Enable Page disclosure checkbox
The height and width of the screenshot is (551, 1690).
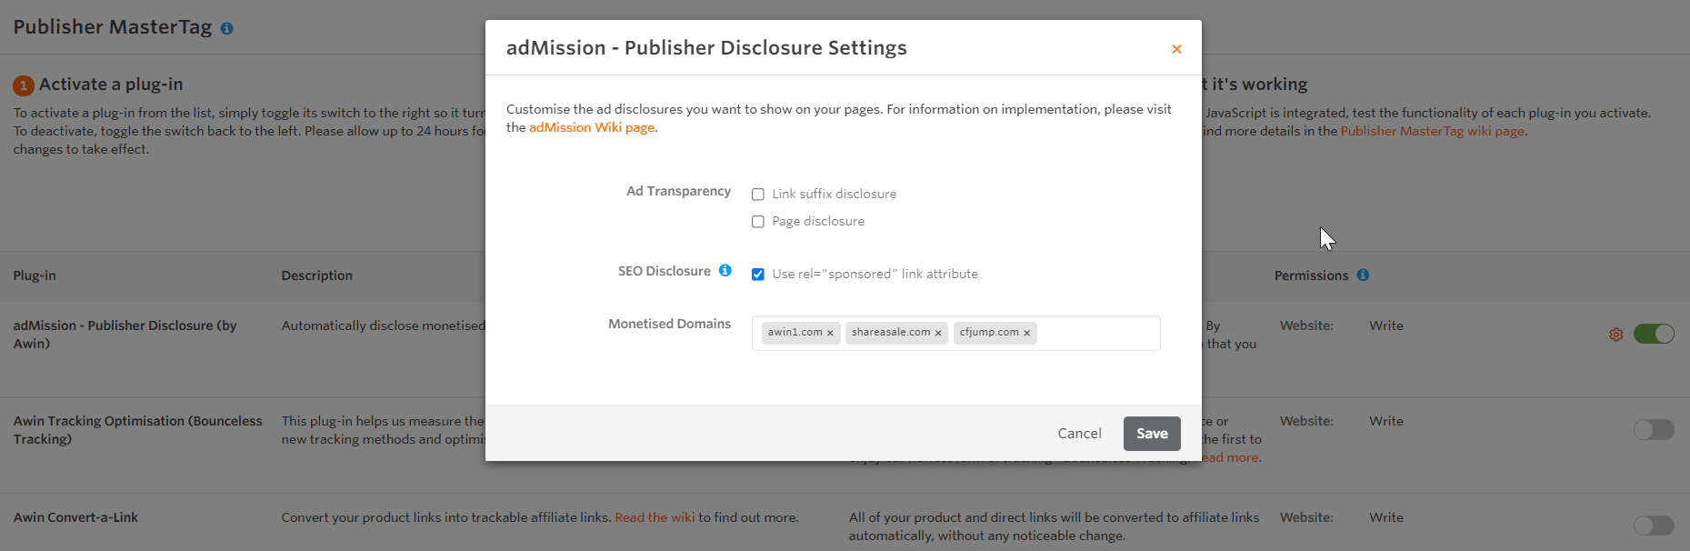[758, 222]
